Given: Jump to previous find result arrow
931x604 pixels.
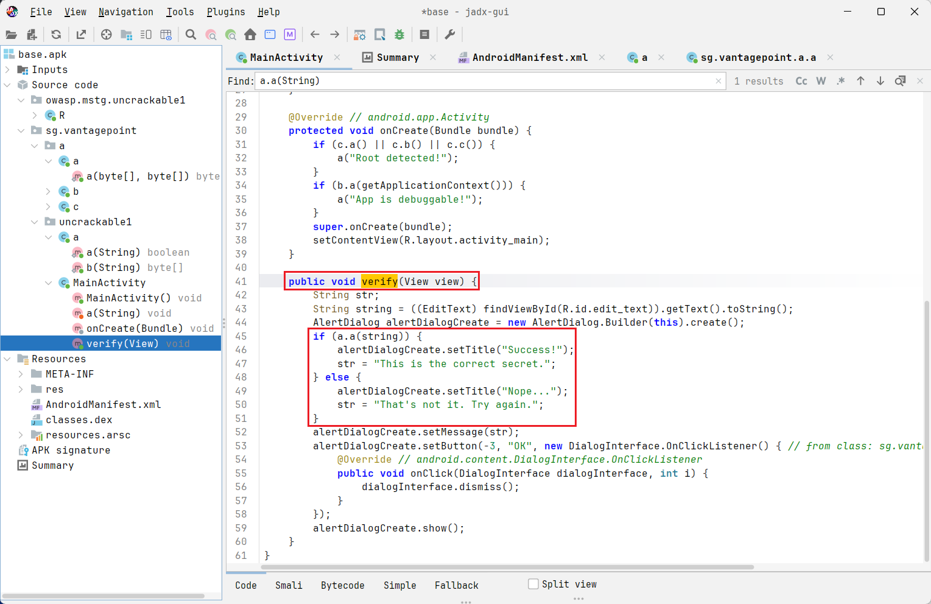Looking at the screenshot, I should [860, 81].
